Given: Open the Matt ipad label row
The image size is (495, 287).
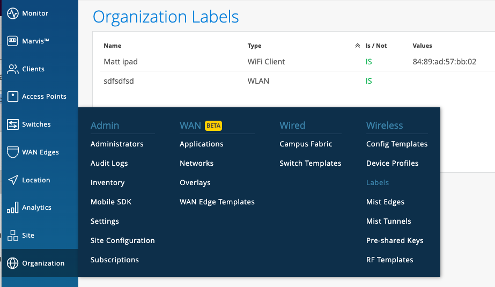Looking at the screenshot, I should point(121,62).
